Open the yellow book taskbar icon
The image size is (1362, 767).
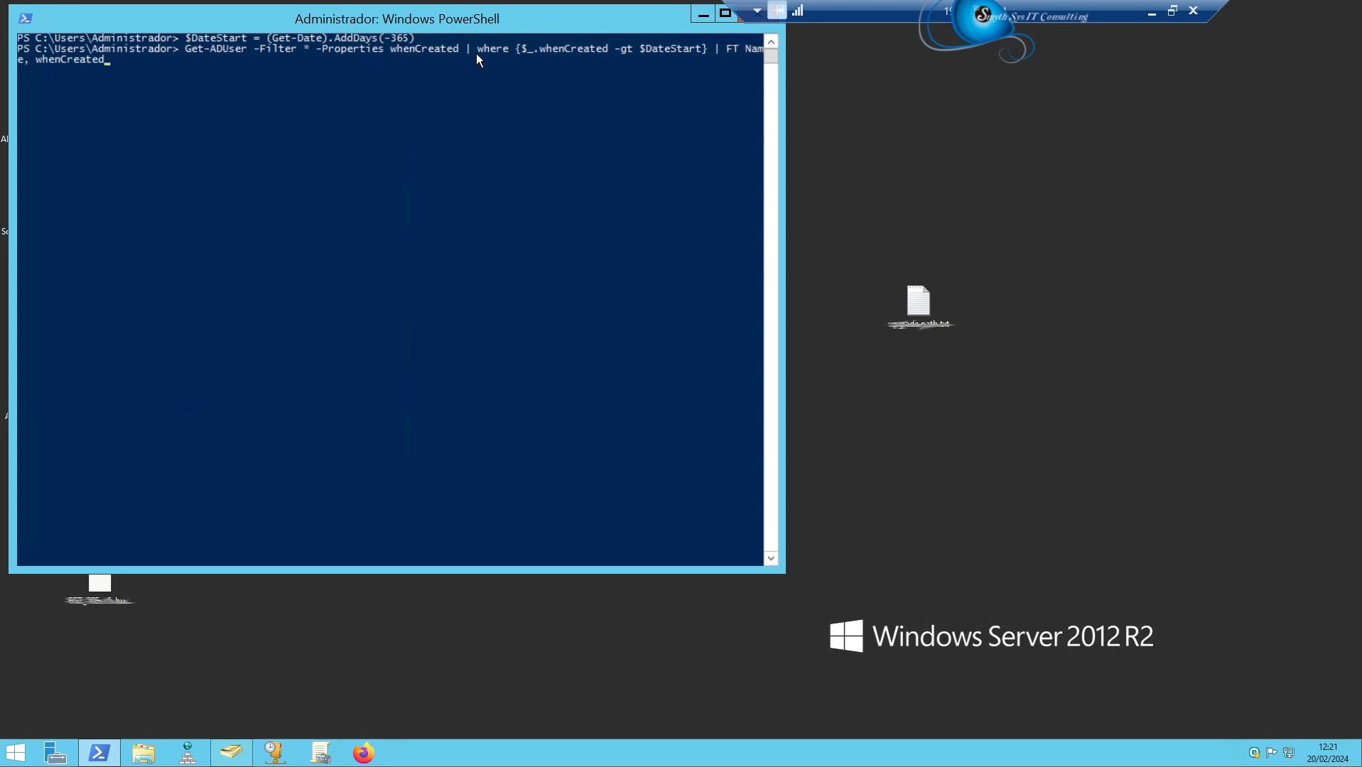[x=231, y=753]
